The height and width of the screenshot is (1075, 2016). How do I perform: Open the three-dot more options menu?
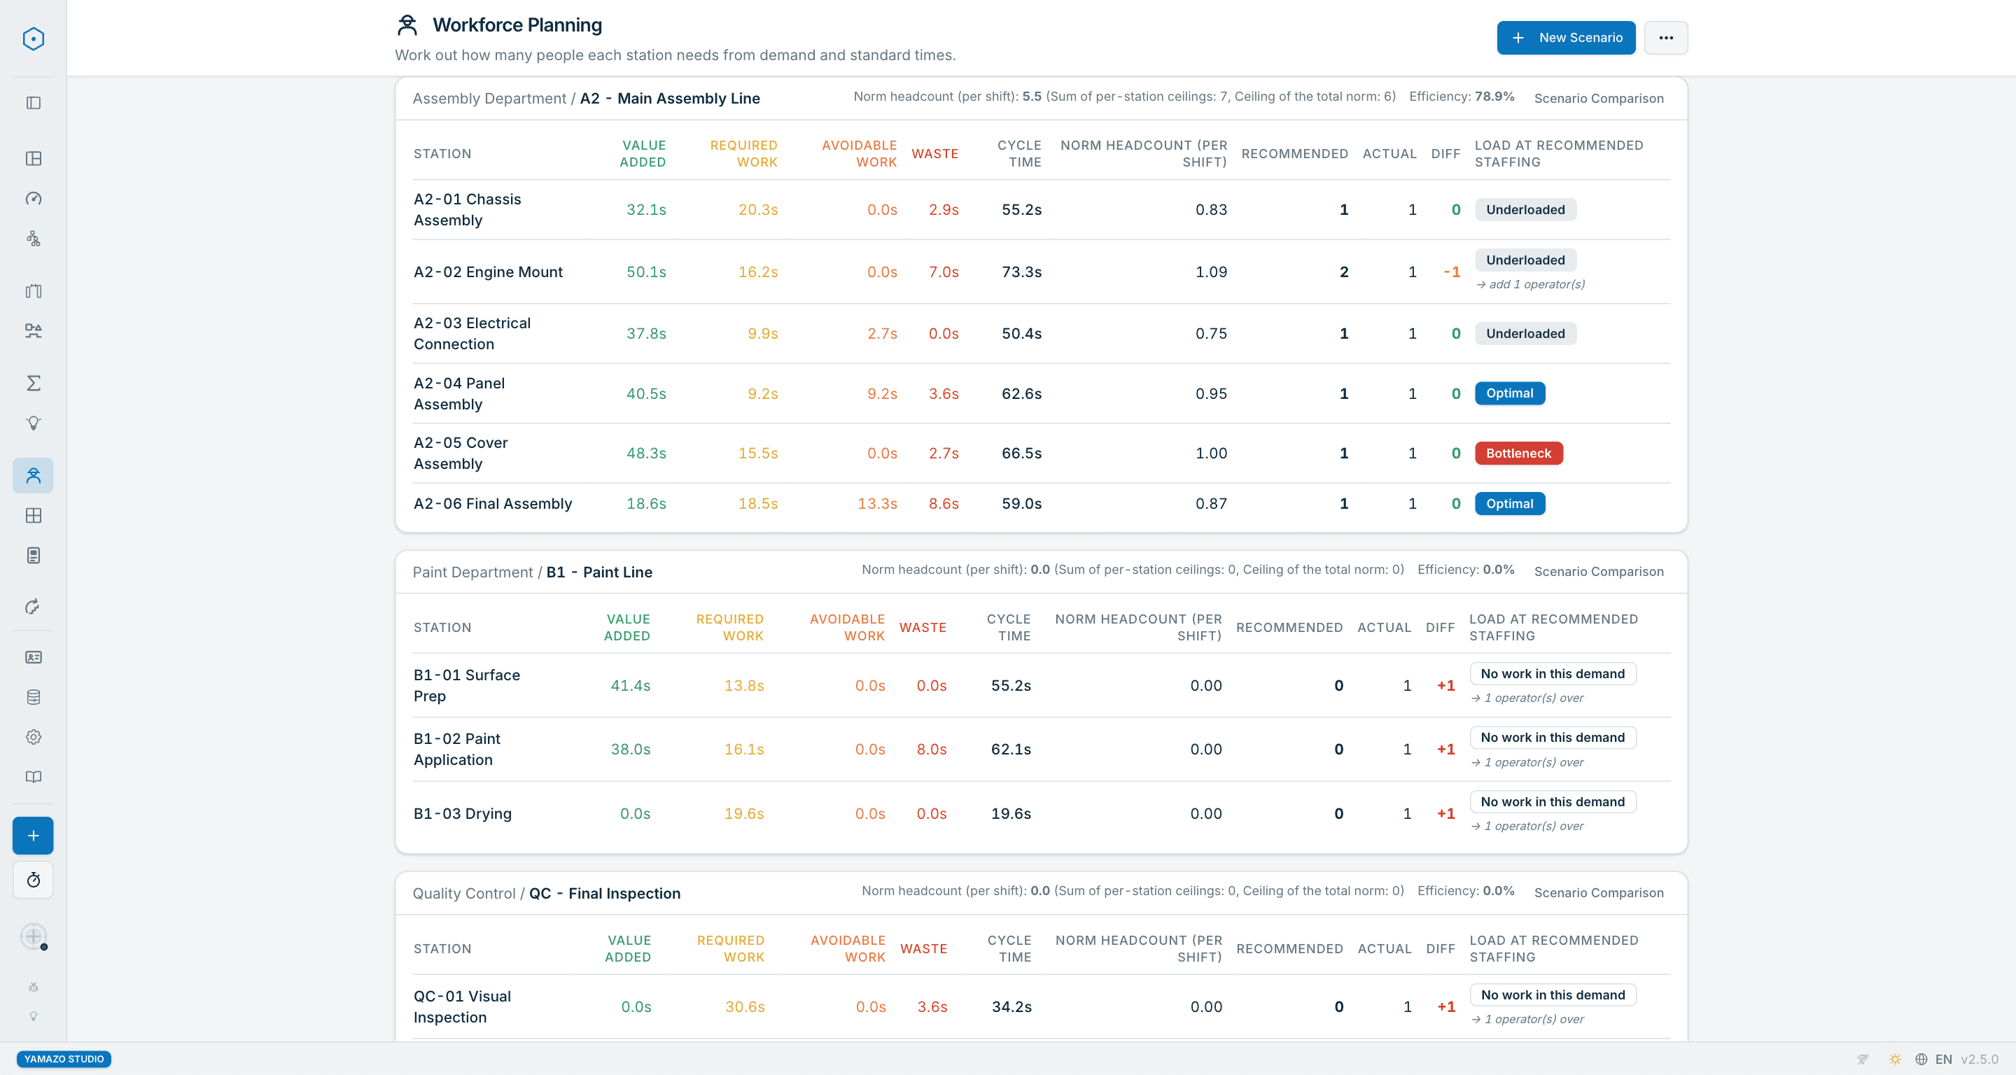[x=1665, y=38]
